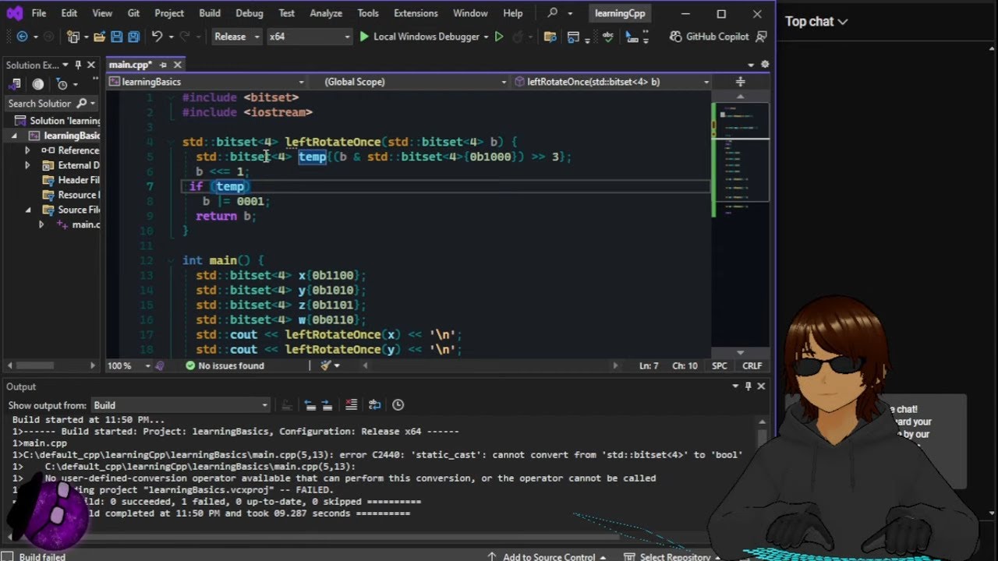The image size is (998, 561).
Task: Open the learningBasics project dropdown in editor
Action: tap(207, 82)
